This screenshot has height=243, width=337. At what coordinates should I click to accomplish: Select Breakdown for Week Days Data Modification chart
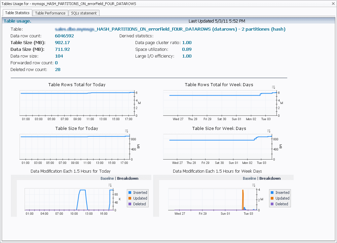pos(270,178)
